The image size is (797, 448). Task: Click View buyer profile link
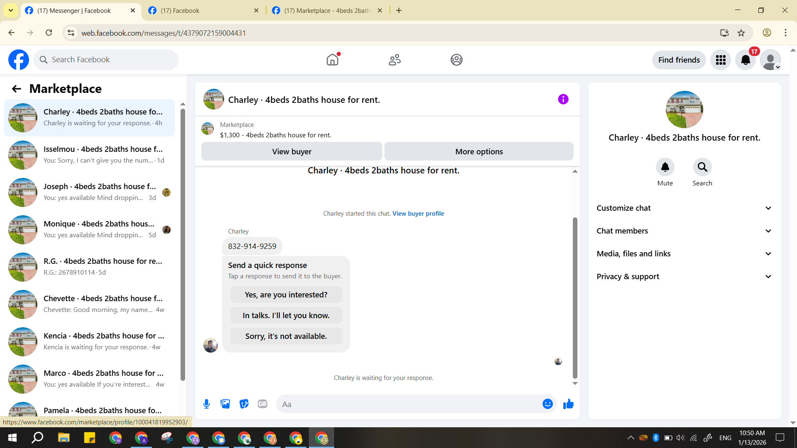418,214
